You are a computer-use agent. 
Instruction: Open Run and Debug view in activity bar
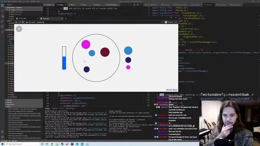[x=2, y=21]
